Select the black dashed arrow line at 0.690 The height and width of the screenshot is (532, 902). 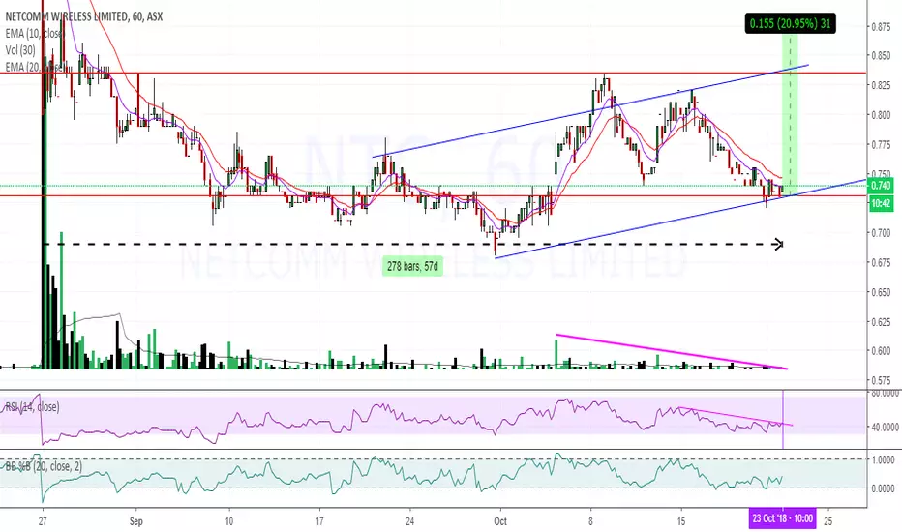[x=413, y=245]
